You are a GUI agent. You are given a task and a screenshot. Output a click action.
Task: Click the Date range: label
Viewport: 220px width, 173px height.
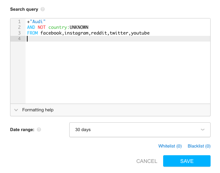pyautogui.click(x=22, y=130)
